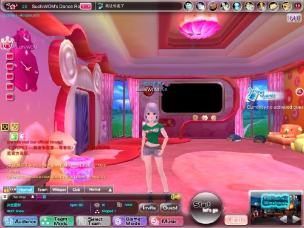Image resolution: width=304 pixels, height=228 pixels.
Task: Close the Current quest panel
Action: click(300, 92)
